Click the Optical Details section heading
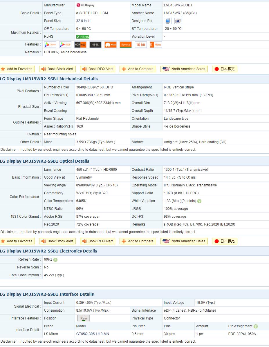This screenshot has width=269, height=347. 44,161
